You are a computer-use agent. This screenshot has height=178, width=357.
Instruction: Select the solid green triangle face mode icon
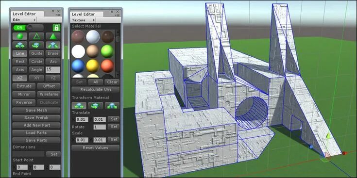(53, 36)
